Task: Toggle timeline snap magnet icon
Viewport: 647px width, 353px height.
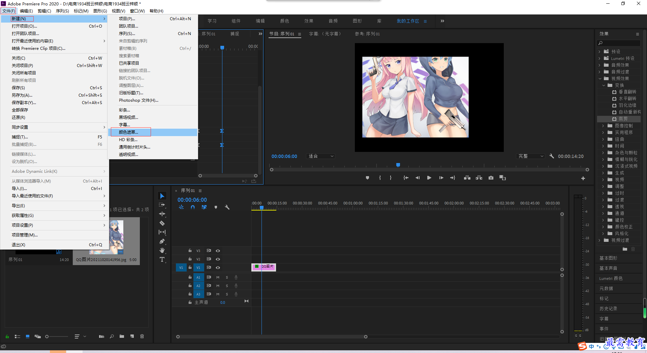Action: pyautogui.click(x=192, y=207)
